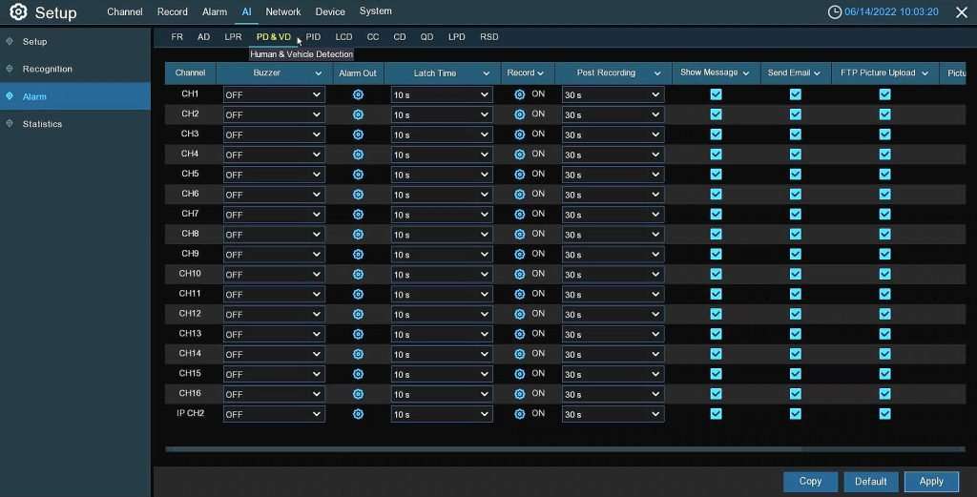Toggle Send Email checkbox for CH6
The width and height of the screenshot is (977, 497).
tap(795, 195)
